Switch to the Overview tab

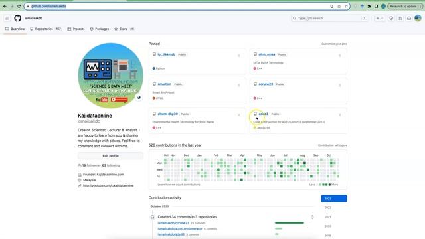click(15, 29)
